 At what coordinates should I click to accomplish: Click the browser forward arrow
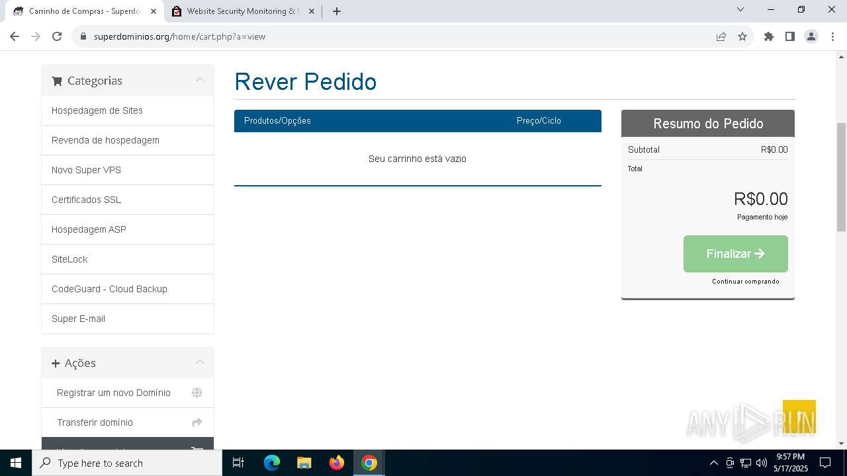coord(36,36)
